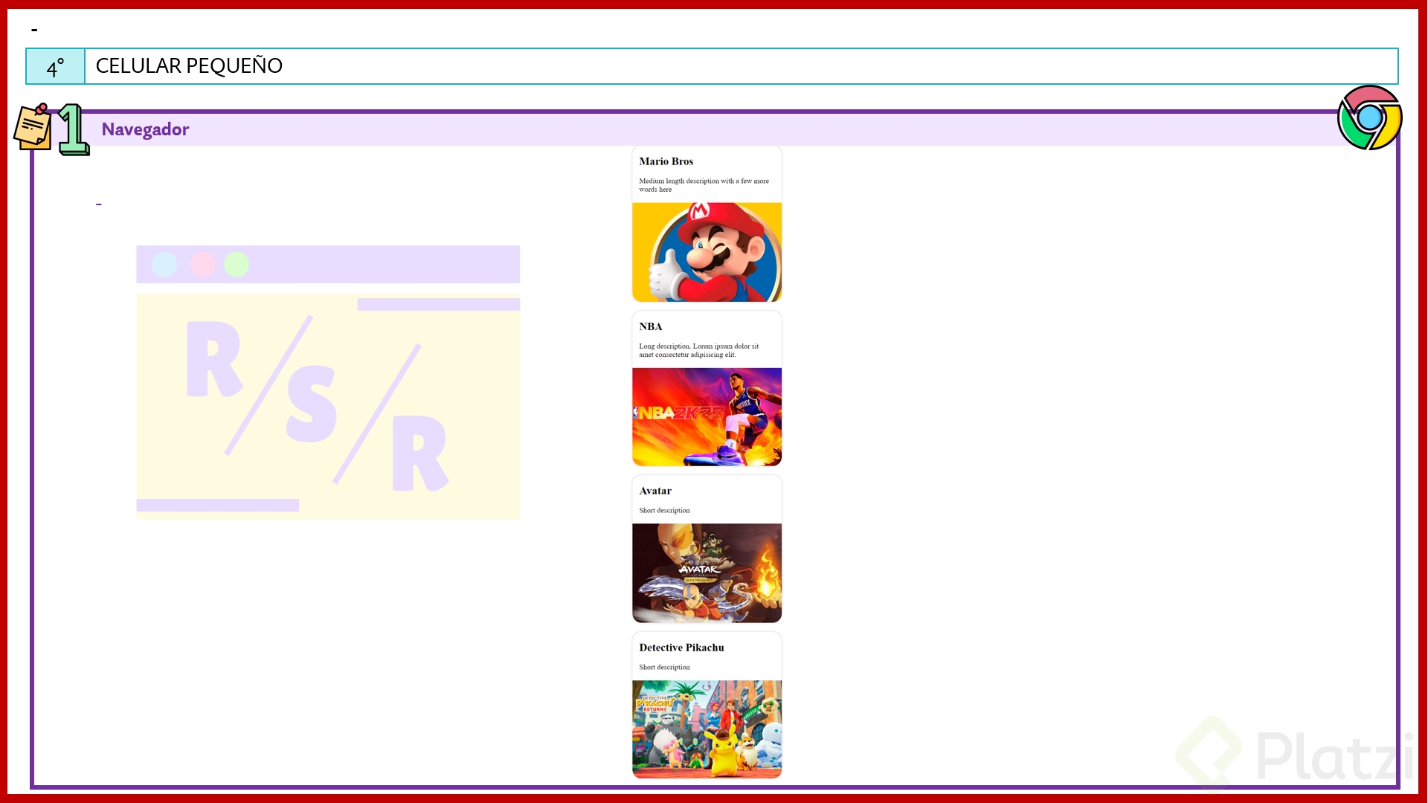Click the CELULAR PEQUEÑO title text
Screen dimensions: 1428x803
pos(189,66)
